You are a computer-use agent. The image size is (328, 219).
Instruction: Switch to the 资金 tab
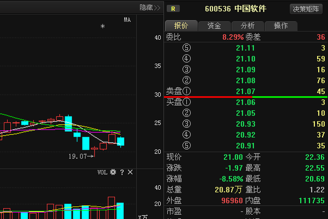(214, 26)
